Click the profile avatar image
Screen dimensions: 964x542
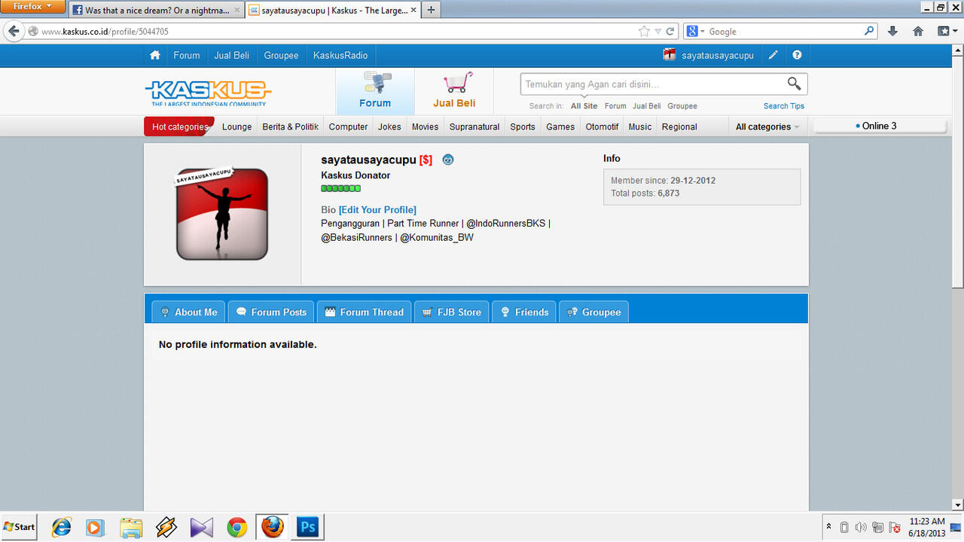pyautogui.click(x=222, y=214)
